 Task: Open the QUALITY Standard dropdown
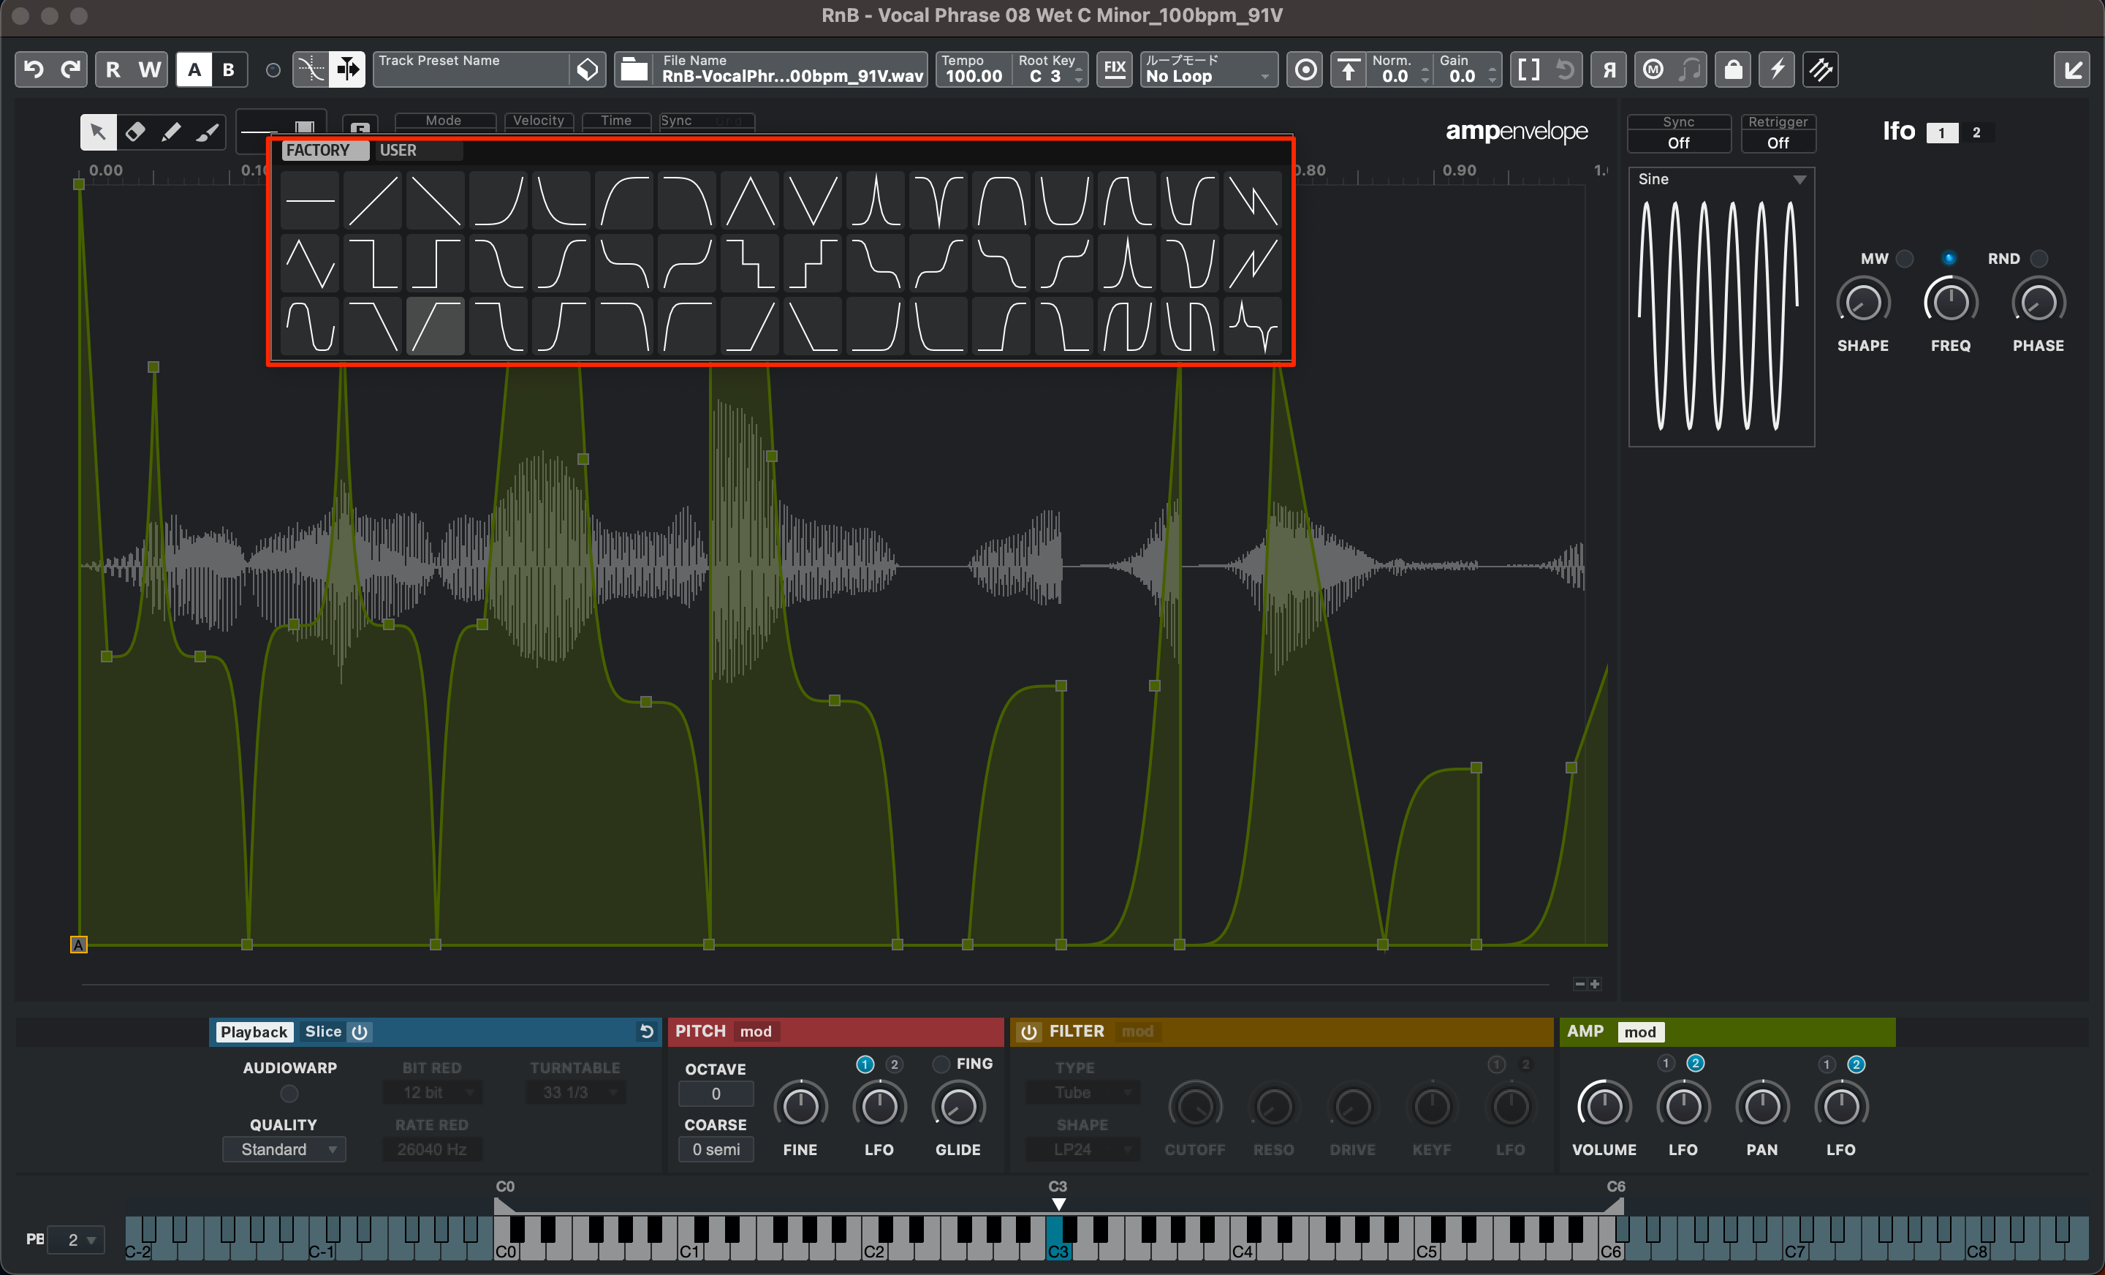pyautogui.click(x=284, y=1149)
